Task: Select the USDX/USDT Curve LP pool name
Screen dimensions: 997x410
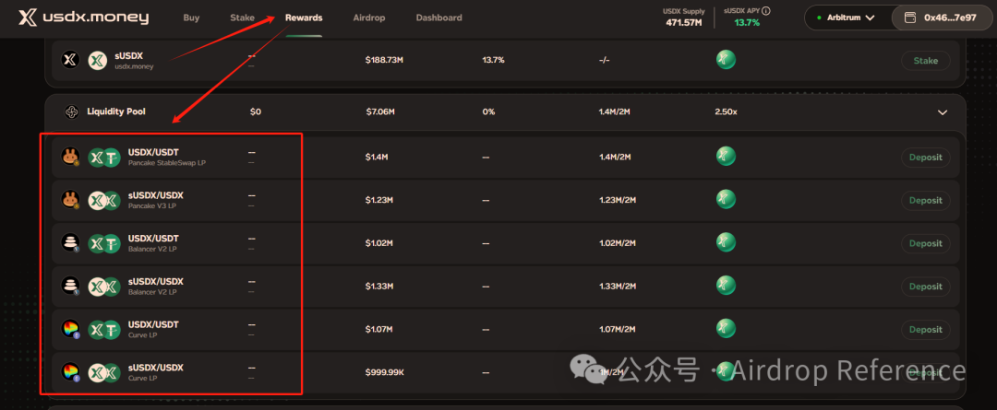Action: coord(153,324)
